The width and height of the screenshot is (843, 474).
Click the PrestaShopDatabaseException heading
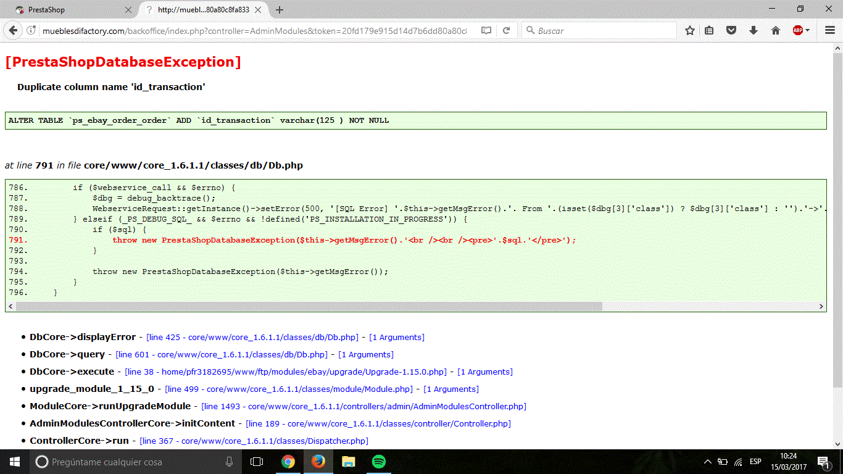(x=123, y=62)
